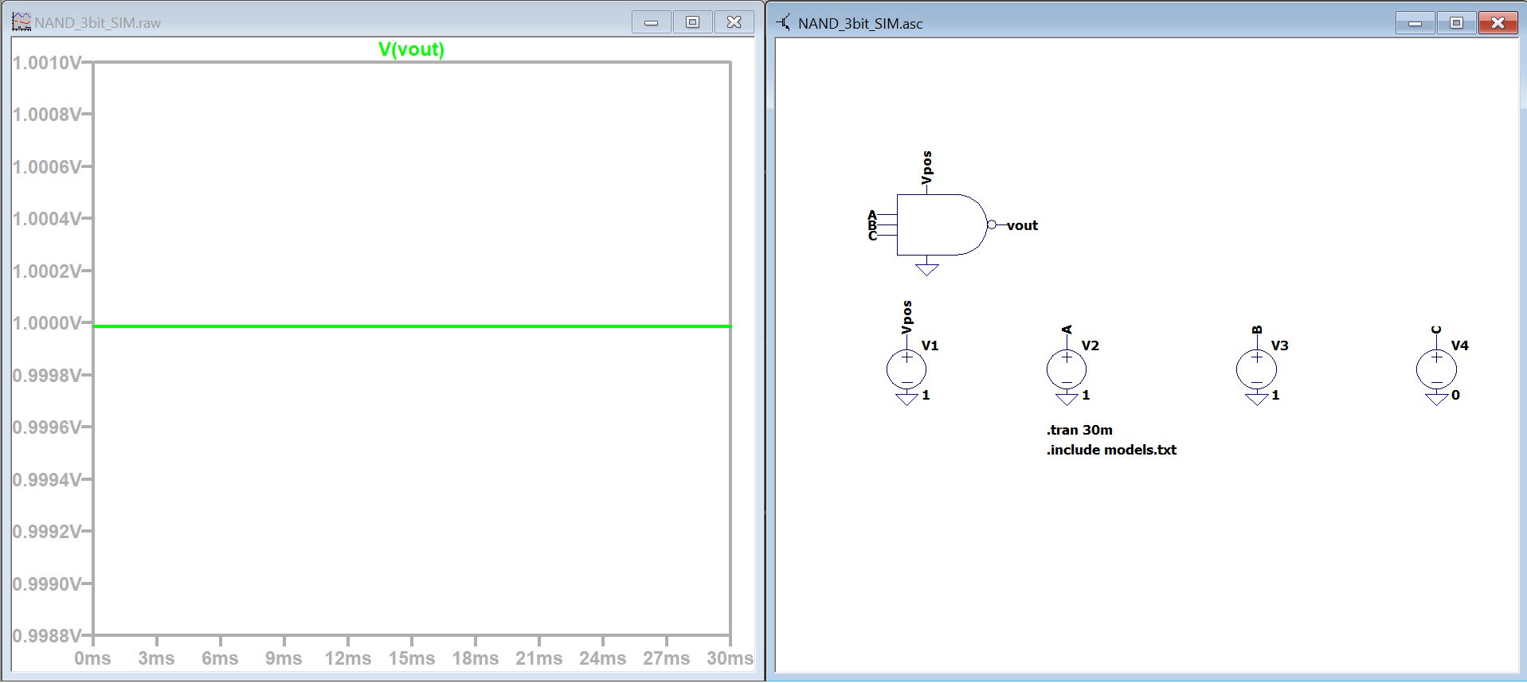Restore the NAND_3bit_SIM.raw waveform window
1527x683 pixels.
692,22
